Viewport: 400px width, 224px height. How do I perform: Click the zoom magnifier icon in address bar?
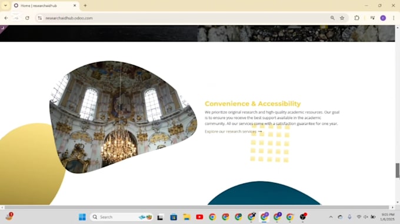[332, 18]
